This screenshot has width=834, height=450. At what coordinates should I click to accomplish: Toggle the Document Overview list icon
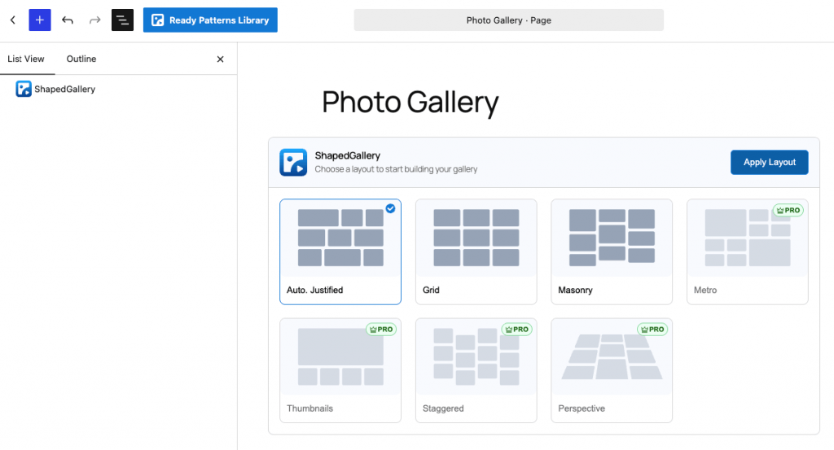[122, 20]
